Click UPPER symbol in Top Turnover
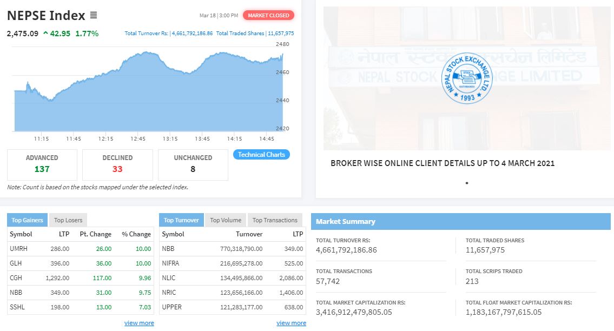The width and height of the screenshot is (614, 331). pyautogui.click(x=172, y=307)
